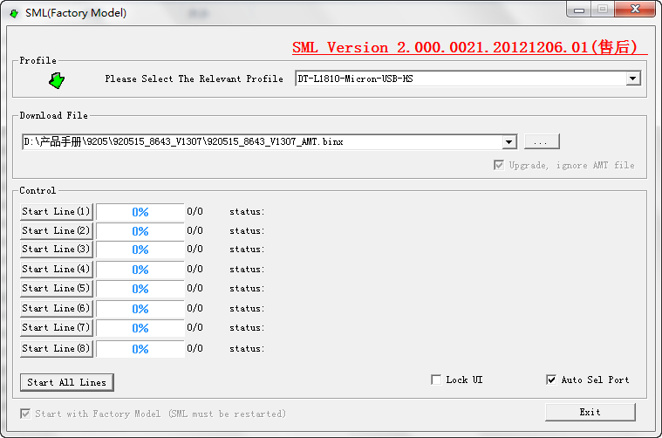Screen dimensions: 662x438
Task: Click Start Line (5) button
Action: click(56, 289)
